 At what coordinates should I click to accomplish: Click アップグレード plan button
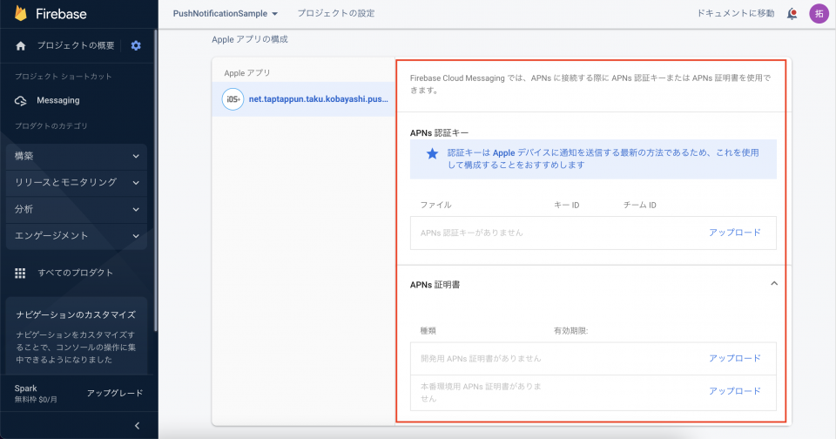point(115,393)
